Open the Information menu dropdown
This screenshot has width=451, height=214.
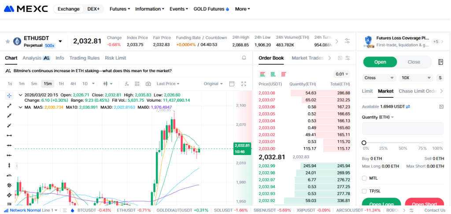(150, 9)
